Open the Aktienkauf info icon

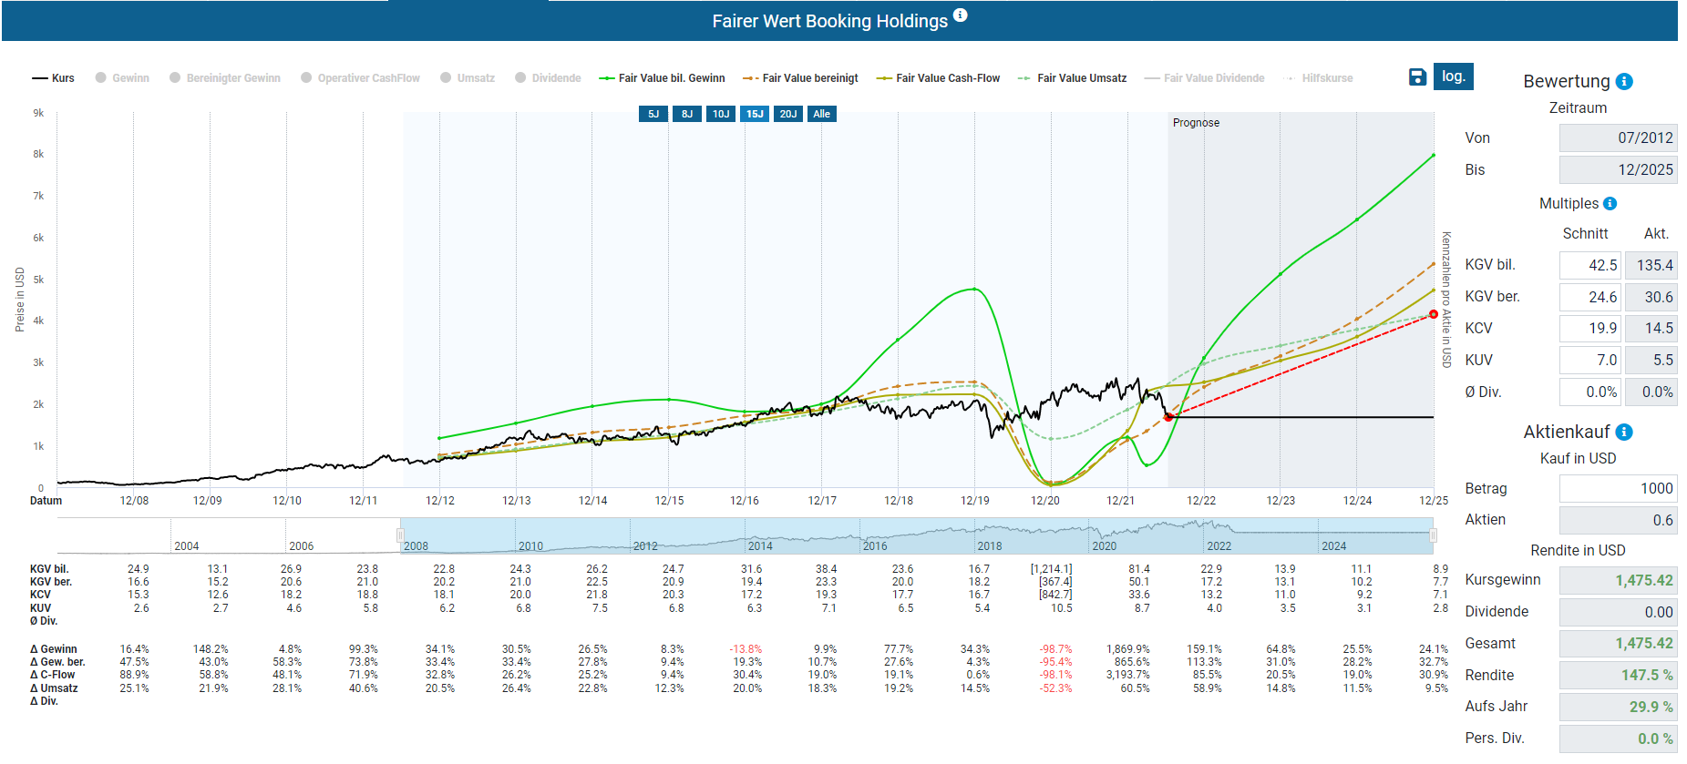1624,433
